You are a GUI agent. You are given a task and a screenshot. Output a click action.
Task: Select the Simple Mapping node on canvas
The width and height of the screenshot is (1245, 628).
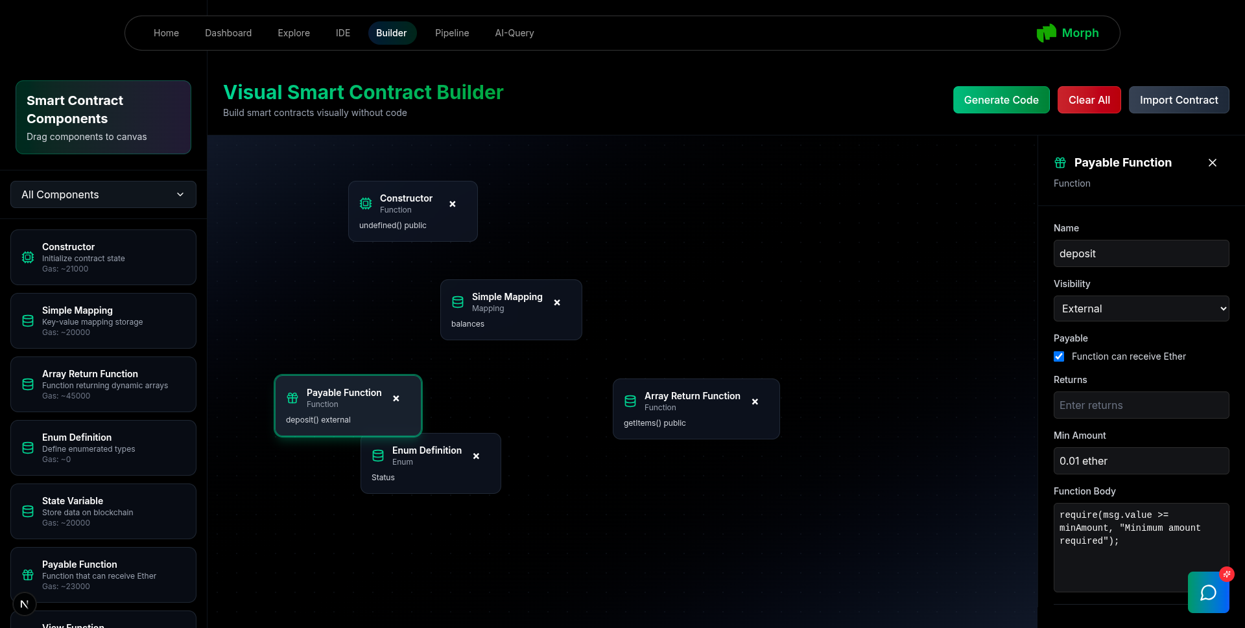tap(511, 310)
